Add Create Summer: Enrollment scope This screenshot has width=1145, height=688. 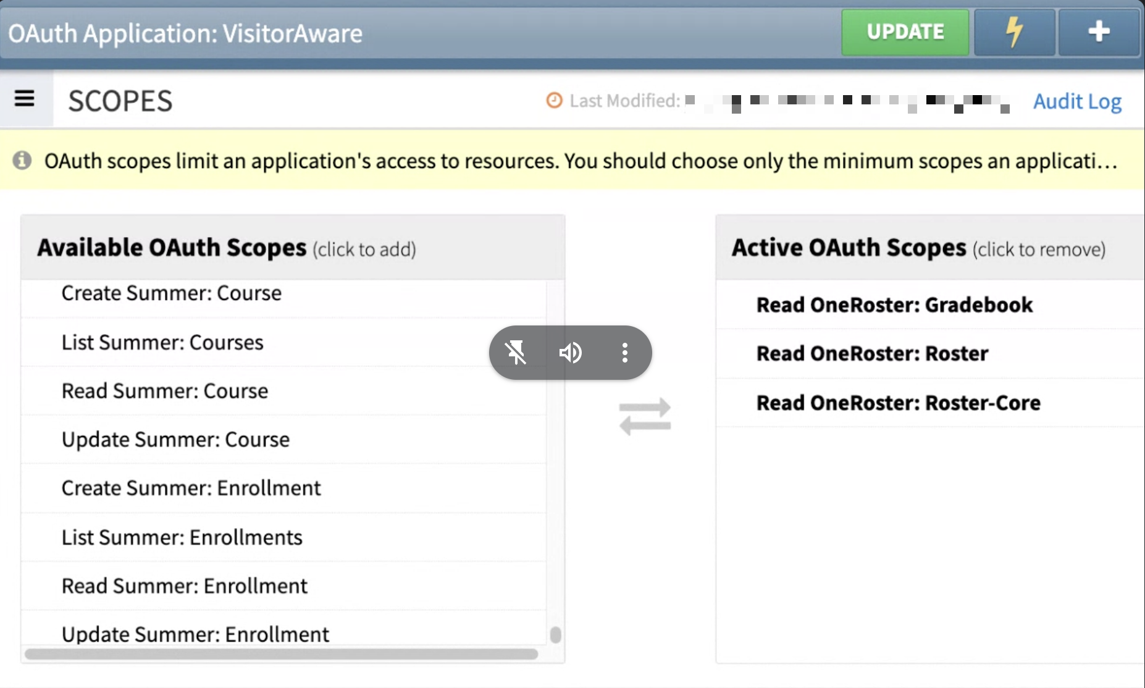[283, 489]
